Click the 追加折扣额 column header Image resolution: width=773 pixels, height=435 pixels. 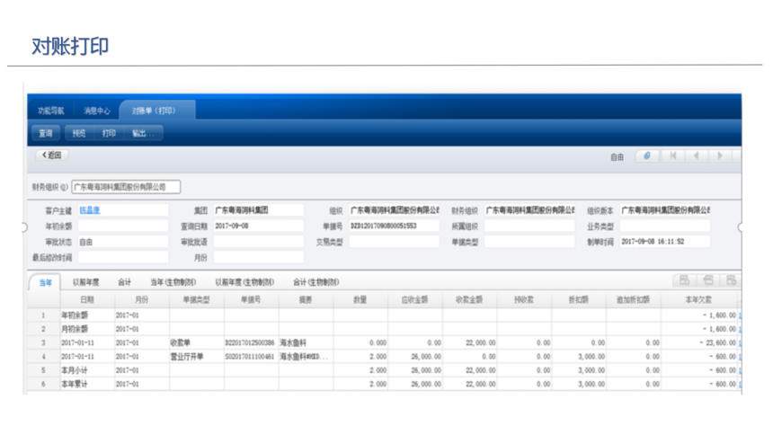[634, 299]
